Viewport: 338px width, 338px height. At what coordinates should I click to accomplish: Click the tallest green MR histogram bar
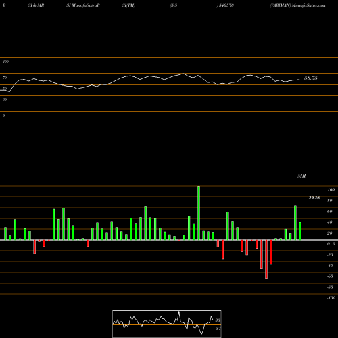(199, 213)
